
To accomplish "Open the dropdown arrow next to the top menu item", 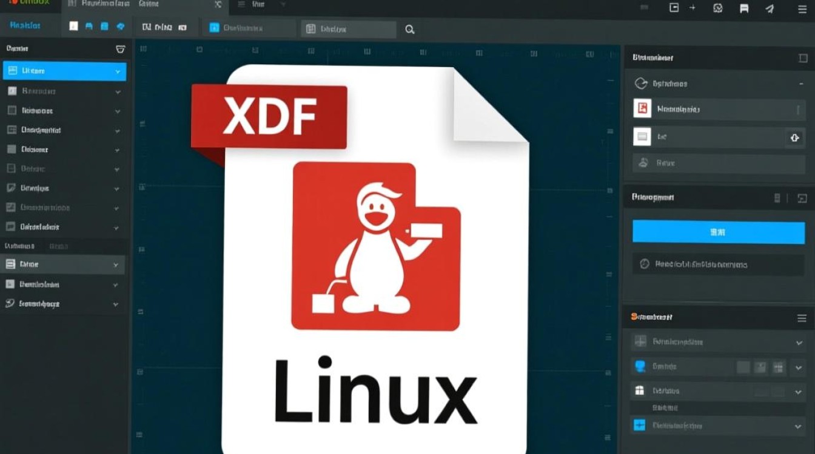I will click(283, 4).
